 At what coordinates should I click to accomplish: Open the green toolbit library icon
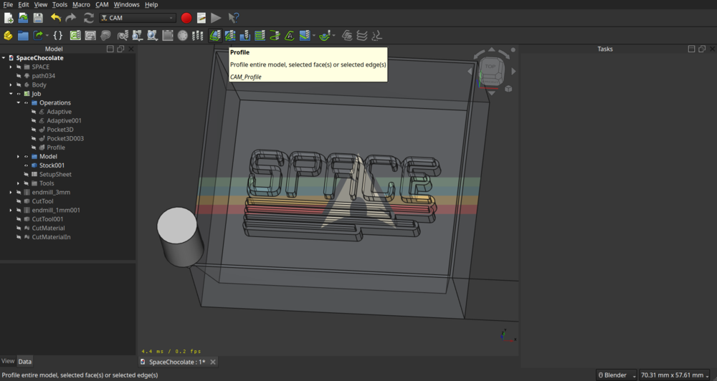(75, 35)
